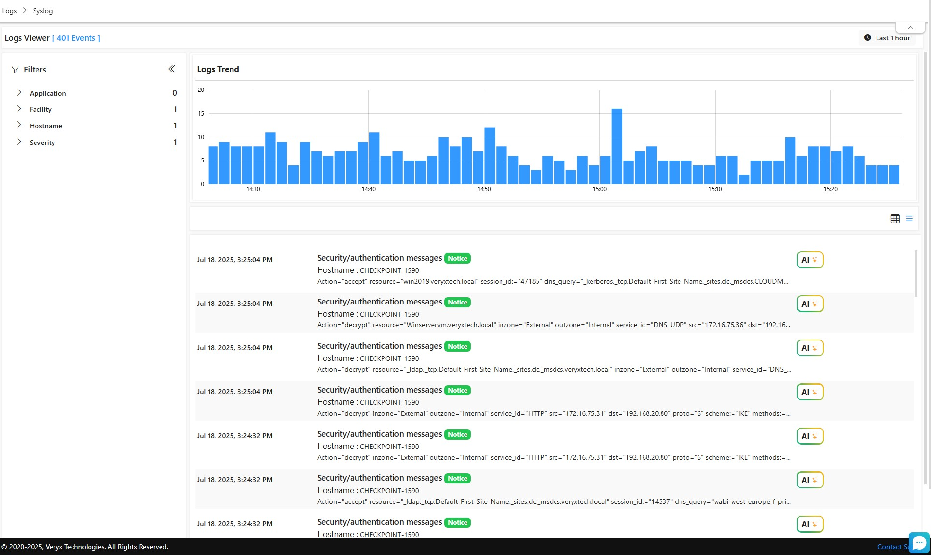Expand the Severity filter
931x555 pixels.
[19, 142]
